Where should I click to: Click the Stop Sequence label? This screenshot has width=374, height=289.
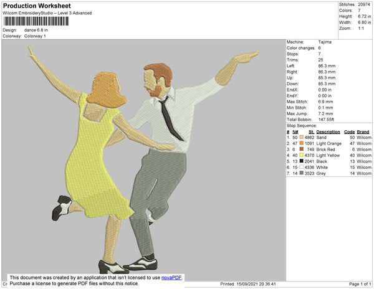coord(302,126)
